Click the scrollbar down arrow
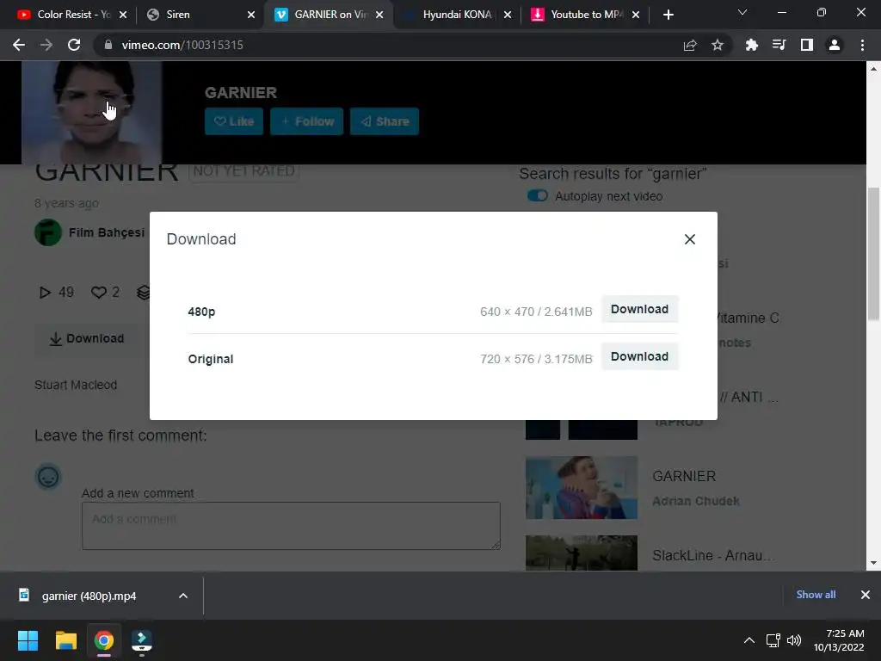The image size is (881, 661). pos(873,563)
